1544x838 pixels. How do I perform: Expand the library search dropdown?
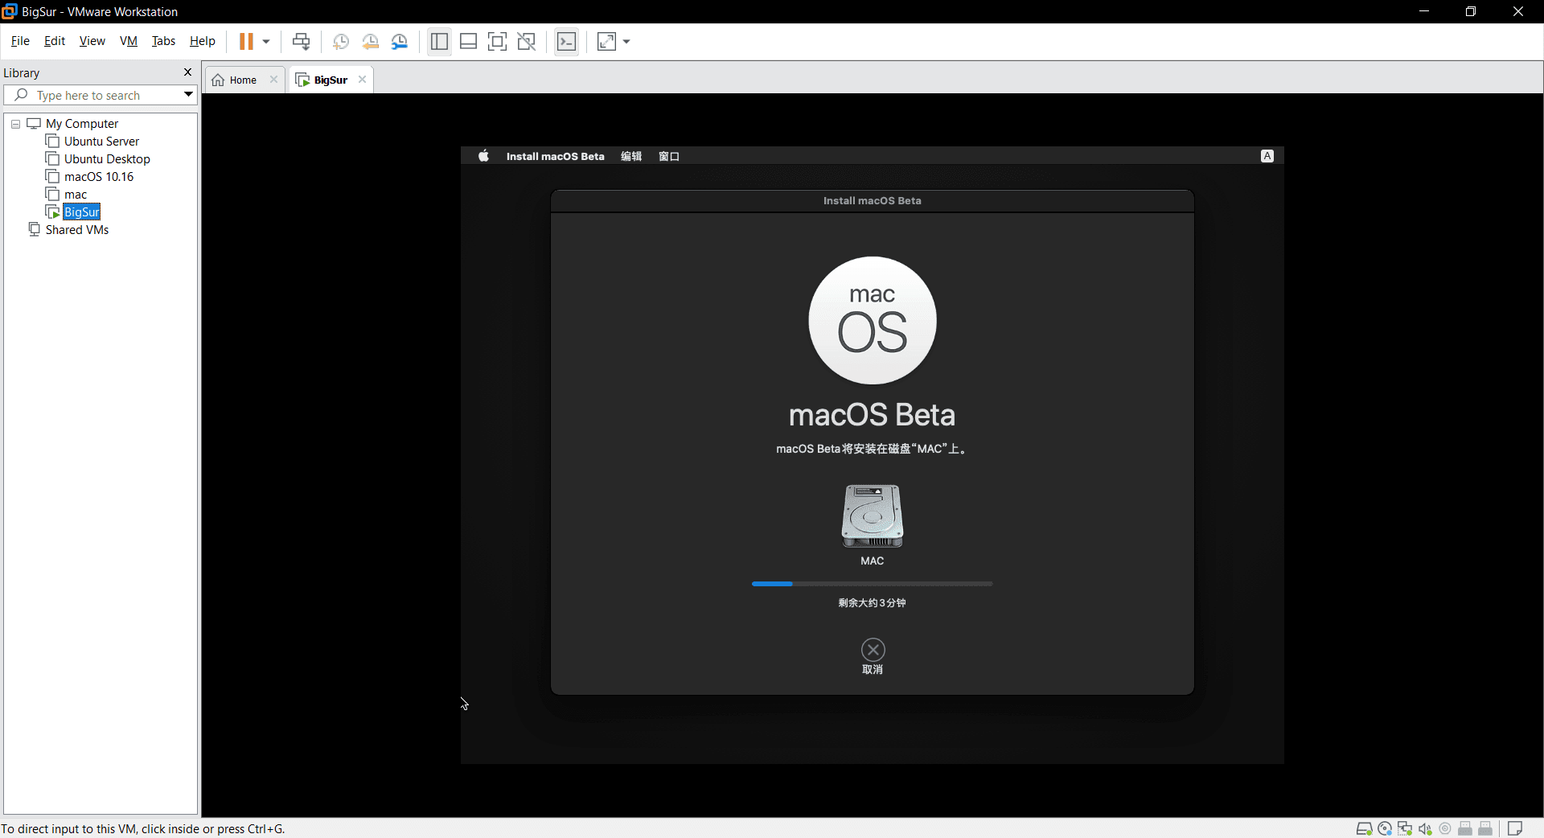(x=188, y=95)
